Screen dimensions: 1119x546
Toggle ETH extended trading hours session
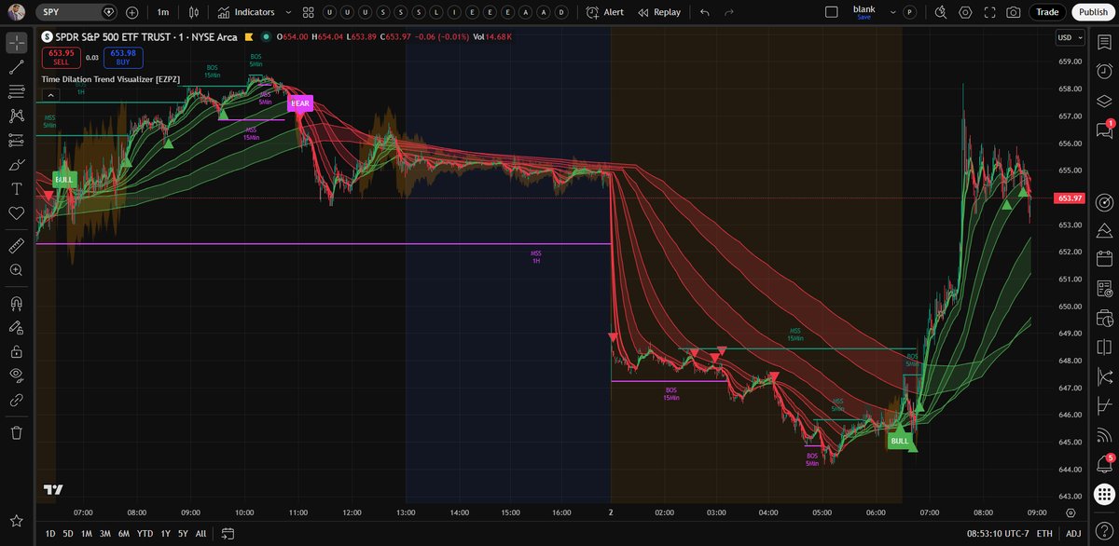coord(1044,534)
